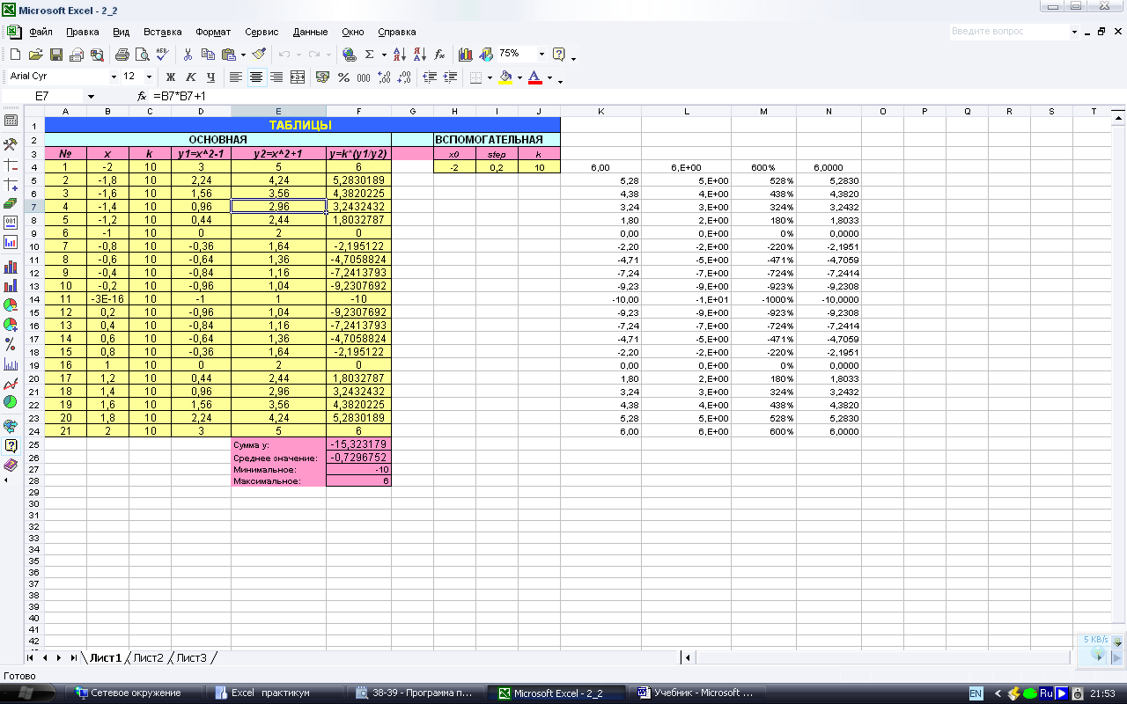
Task: Decrease decimal places
Action: point(404,77)
